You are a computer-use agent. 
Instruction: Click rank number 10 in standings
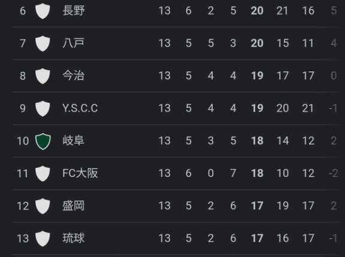coord(23,141)
